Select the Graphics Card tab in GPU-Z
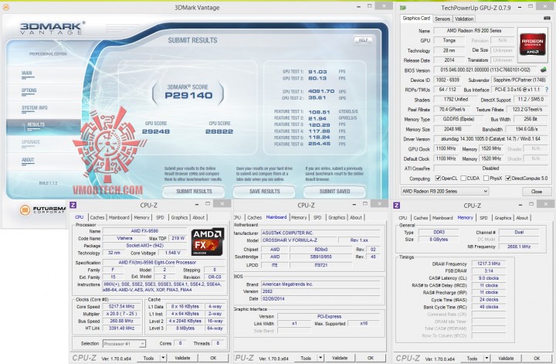Viewport: 556px width, 364px height. coord(416,18)
